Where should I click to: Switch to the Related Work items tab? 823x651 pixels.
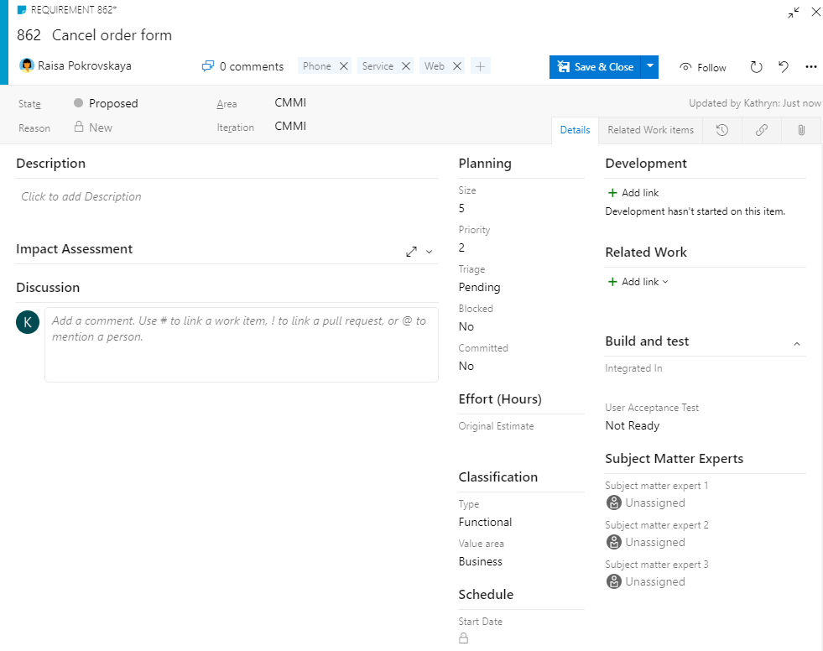click(650, 130)
